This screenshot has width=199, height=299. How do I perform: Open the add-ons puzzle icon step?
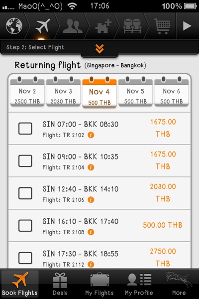pos(103,26)
